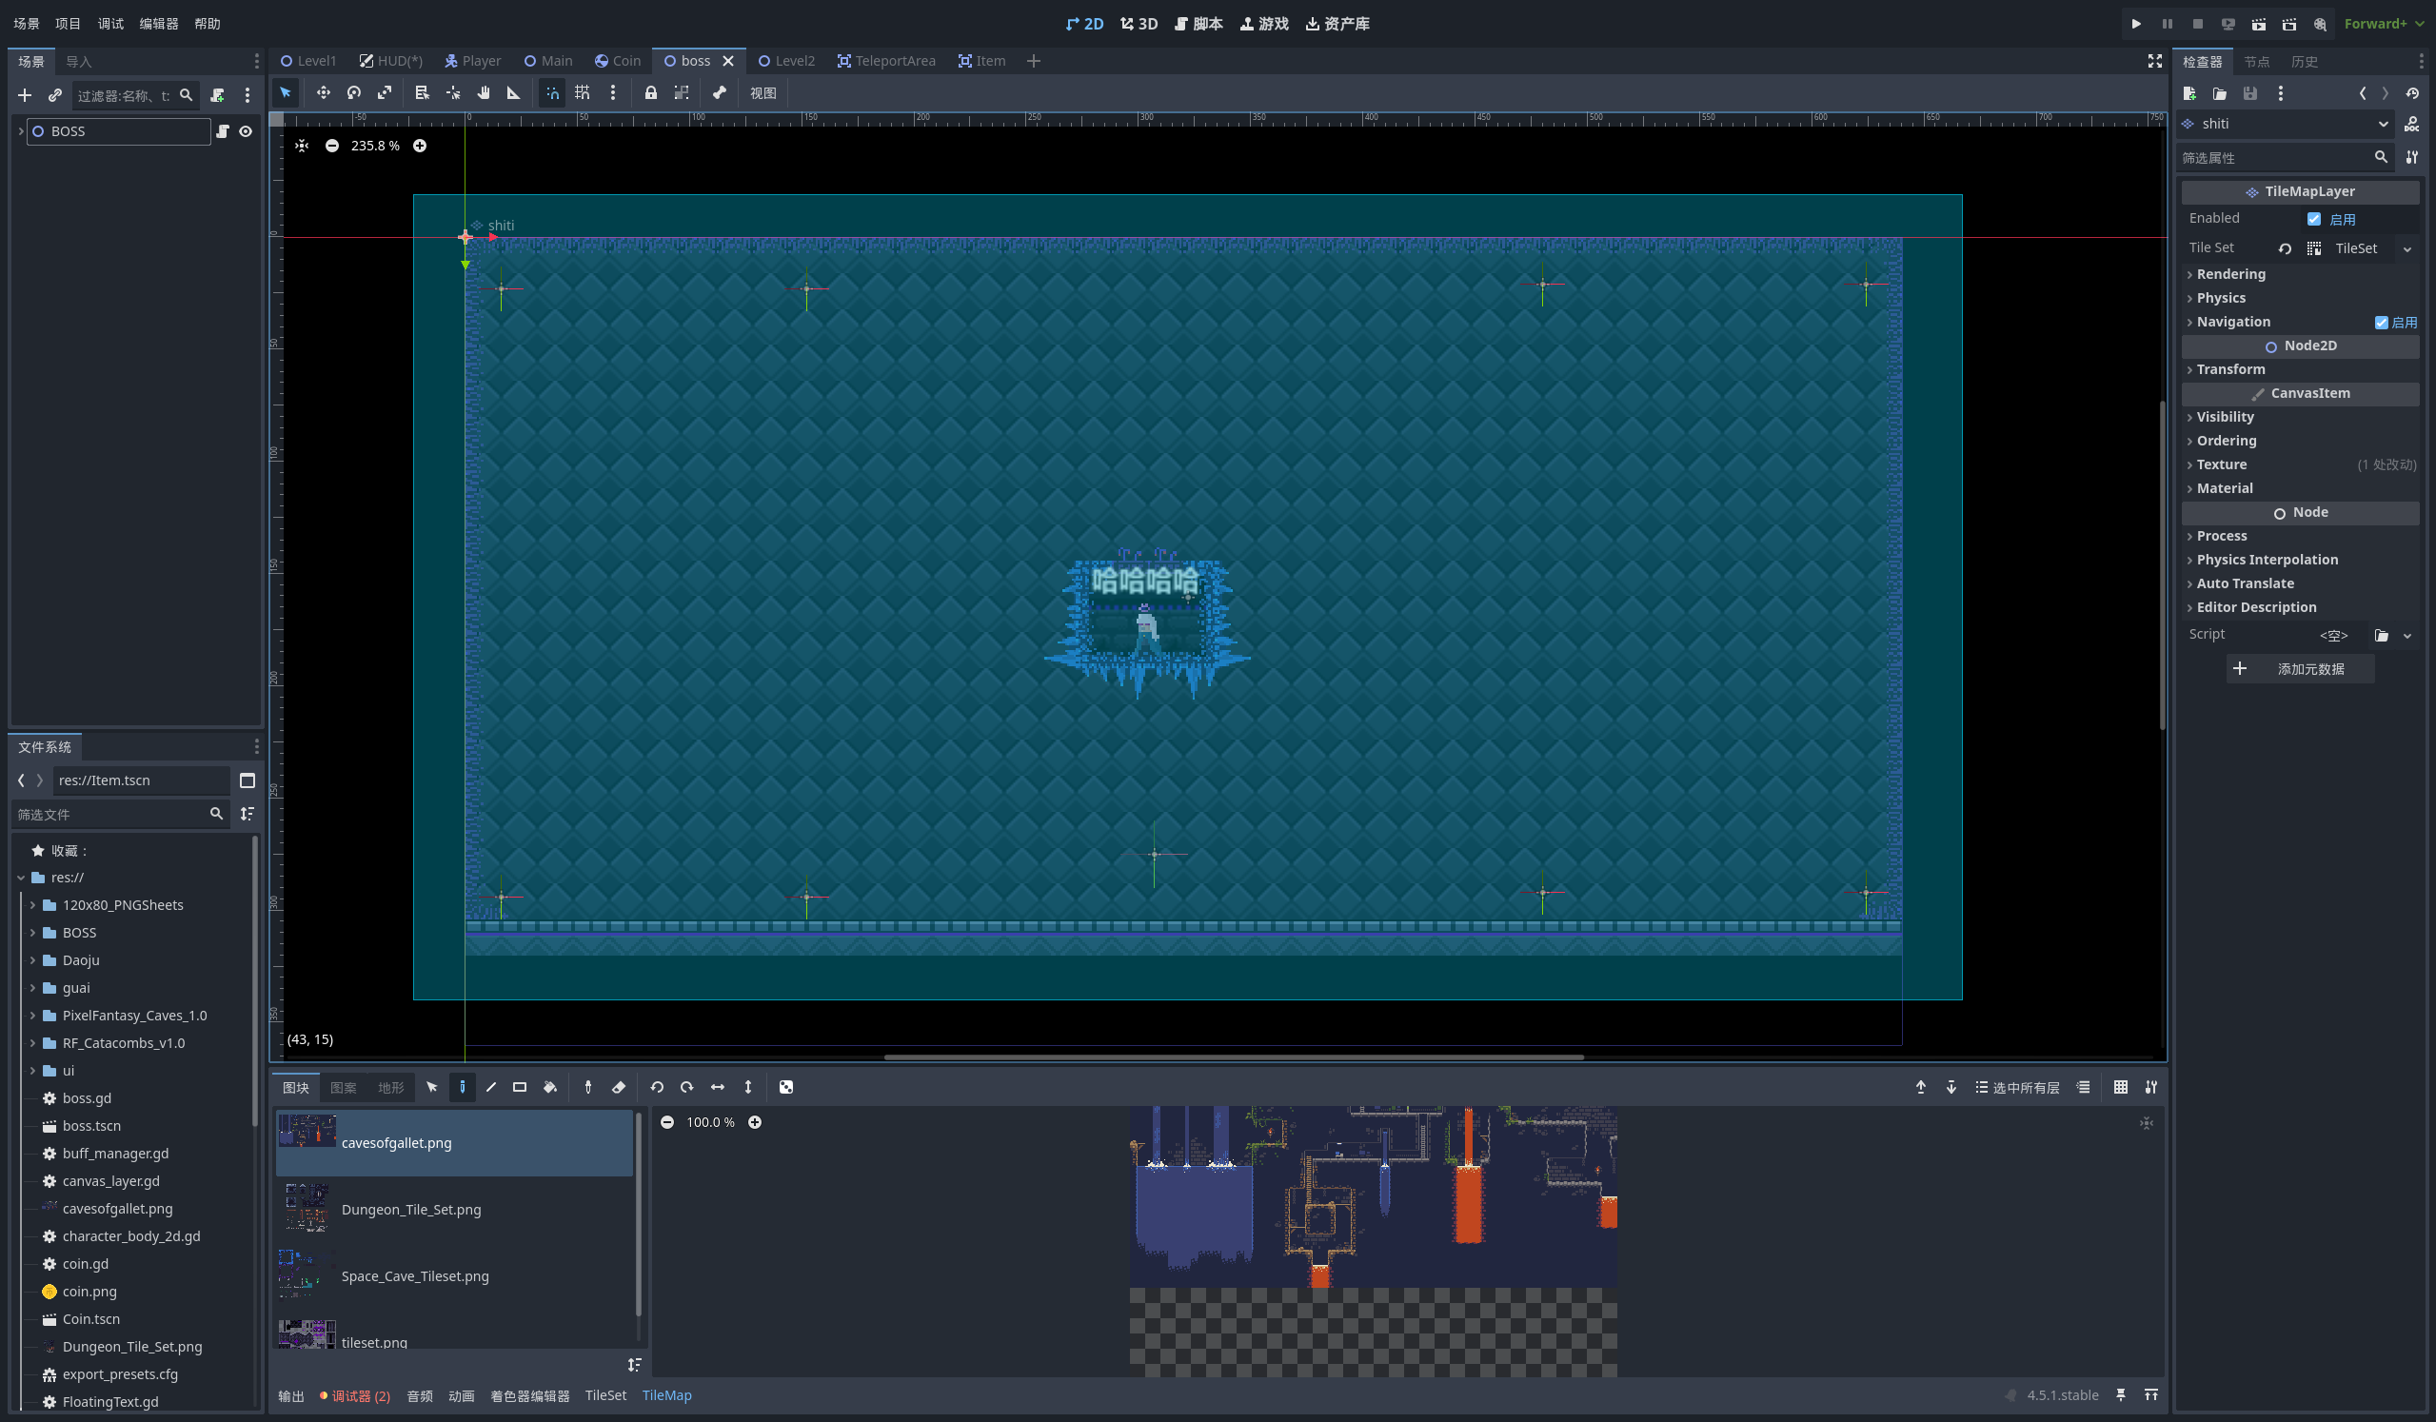Open the 项目 menu
Screen dimensions: 2436x1422
68,23
